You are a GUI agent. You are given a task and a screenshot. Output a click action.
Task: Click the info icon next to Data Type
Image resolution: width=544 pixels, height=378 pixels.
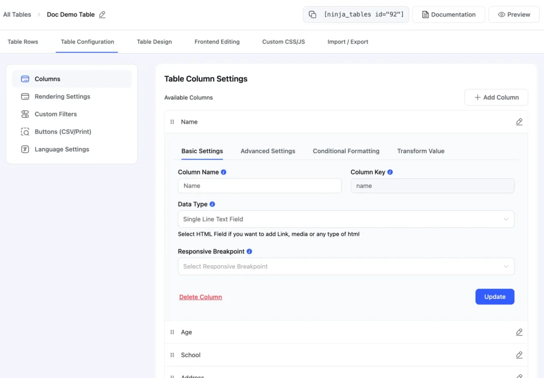(212, 204)
